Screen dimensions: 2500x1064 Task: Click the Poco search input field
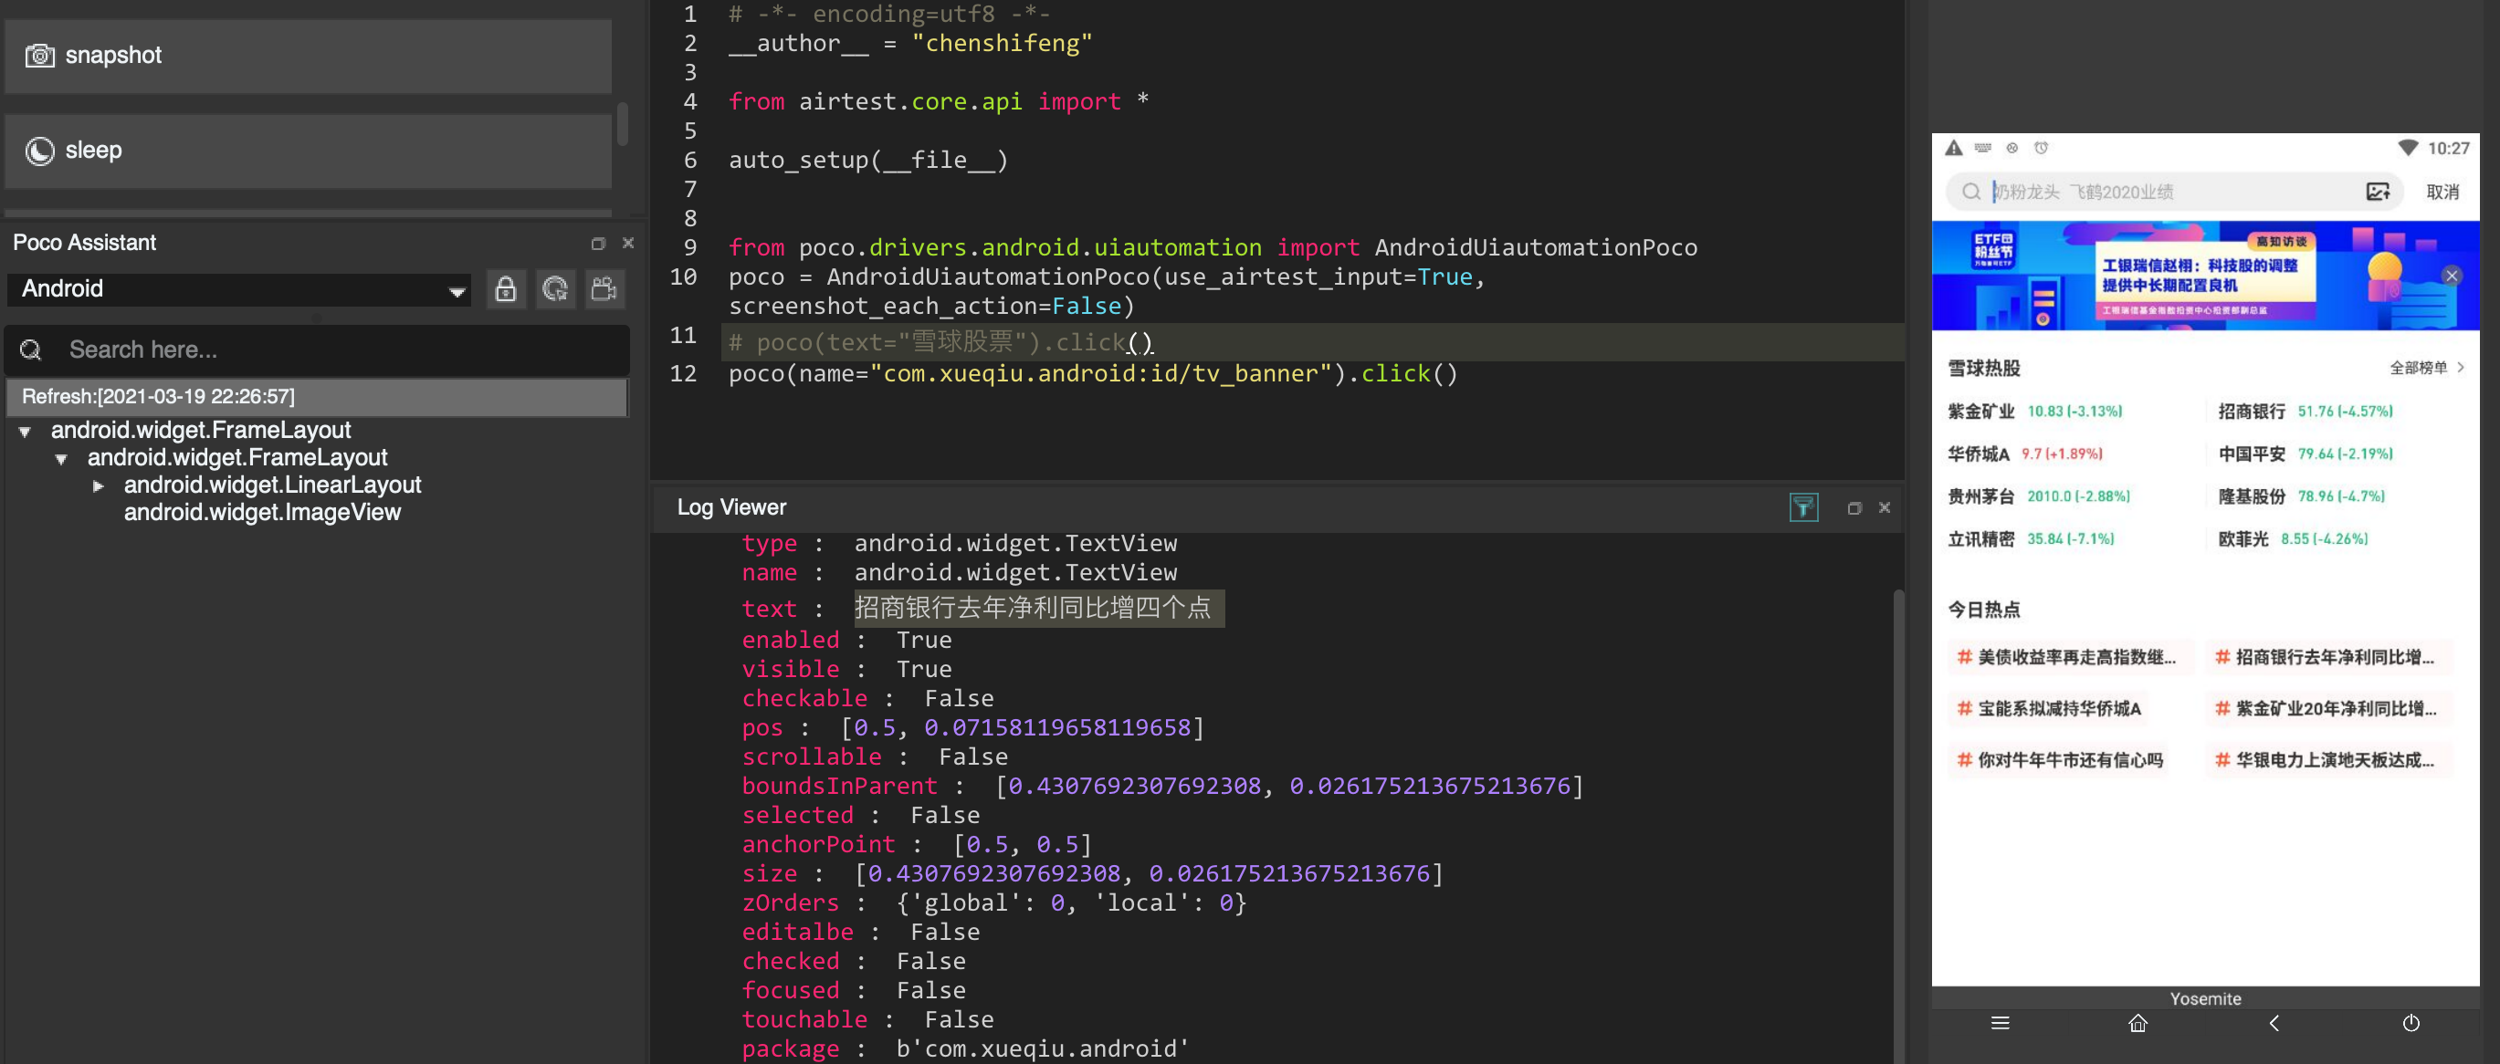pyautogui.click(x=318, y=350)
